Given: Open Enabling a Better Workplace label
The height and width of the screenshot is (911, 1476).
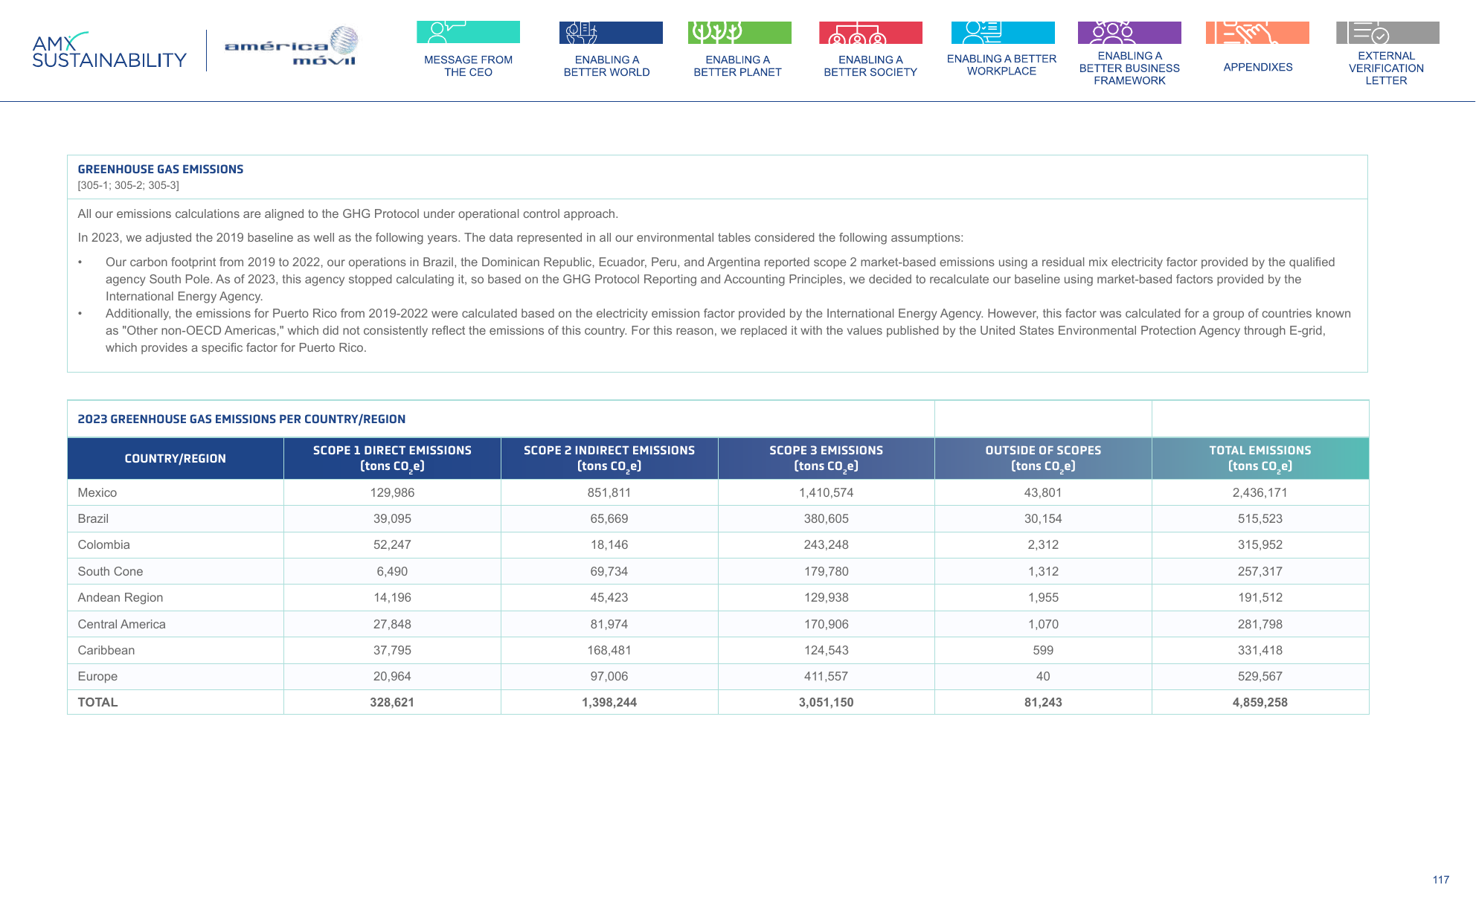Looking at the screenshot, I should [x=1001, y=65].
